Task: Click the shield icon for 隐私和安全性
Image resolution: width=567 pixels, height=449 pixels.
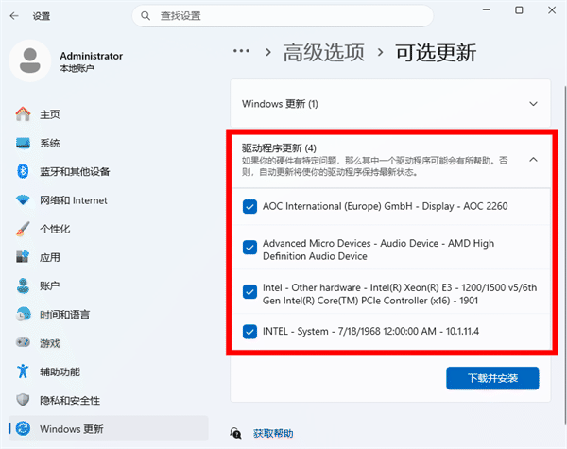Action: pyautogui.click(x=23, y=400)
